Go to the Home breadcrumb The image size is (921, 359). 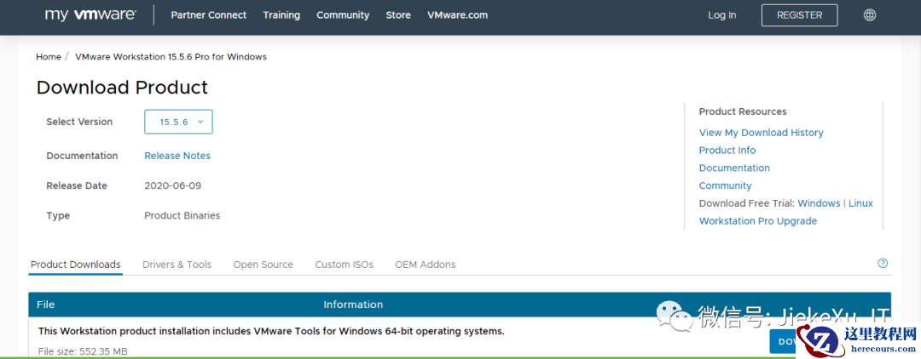pos(48,57)
